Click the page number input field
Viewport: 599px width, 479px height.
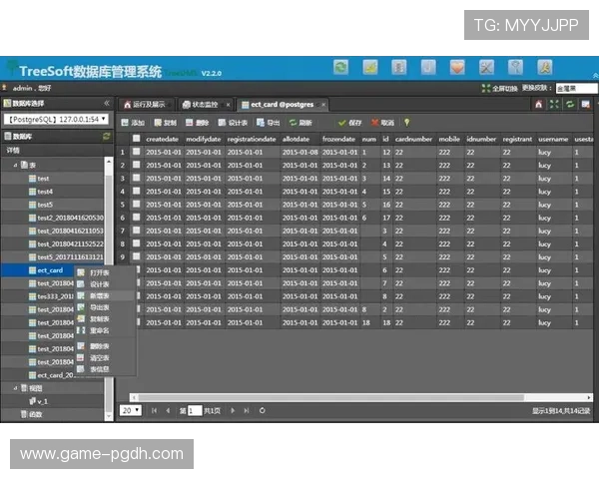click(x=195, y=410)
